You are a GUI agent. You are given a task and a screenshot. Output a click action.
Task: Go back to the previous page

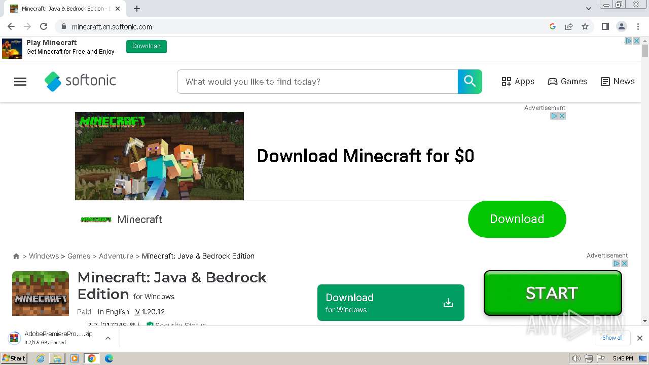coord(11,26)
